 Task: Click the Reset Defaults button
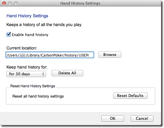pos(130,95)
